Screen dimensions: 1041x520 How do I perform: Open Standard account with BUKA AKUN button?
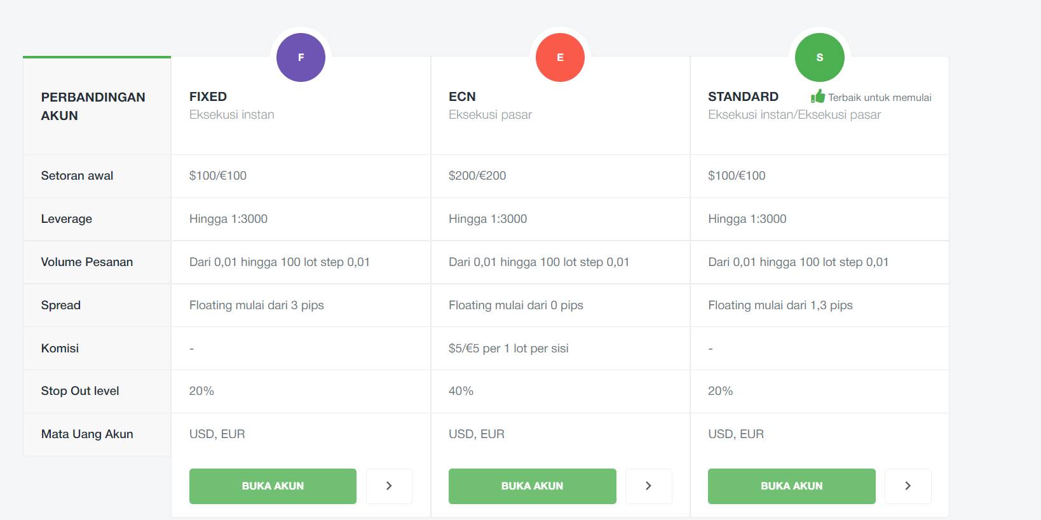click(x=791, y=486)
